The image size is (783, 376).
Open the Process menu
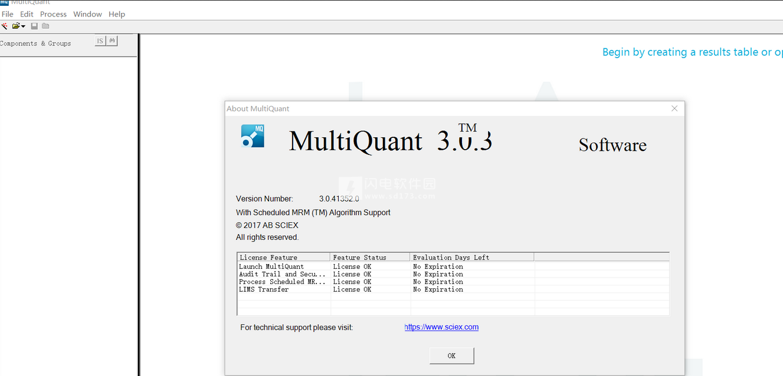coord(53,14)
